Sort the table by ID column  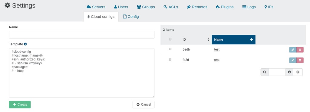click(196, 40)
